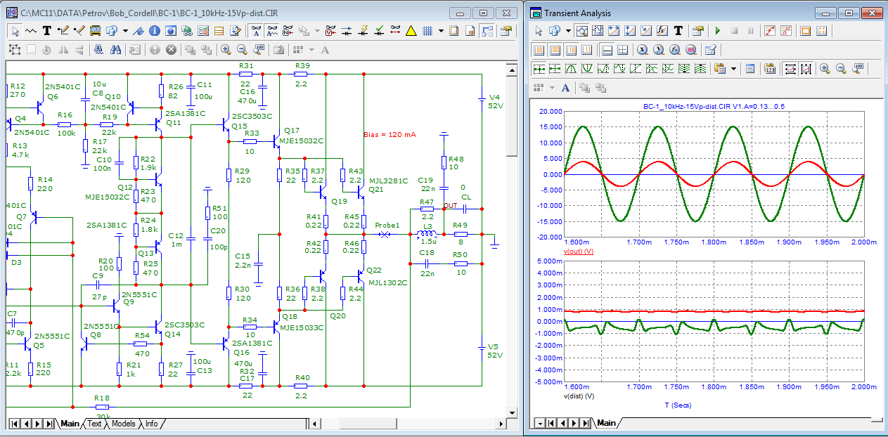The height and width of the screenshot is (437, 888).
Task: Click the Main tab in Transient Analysis window
Action: 606,423
